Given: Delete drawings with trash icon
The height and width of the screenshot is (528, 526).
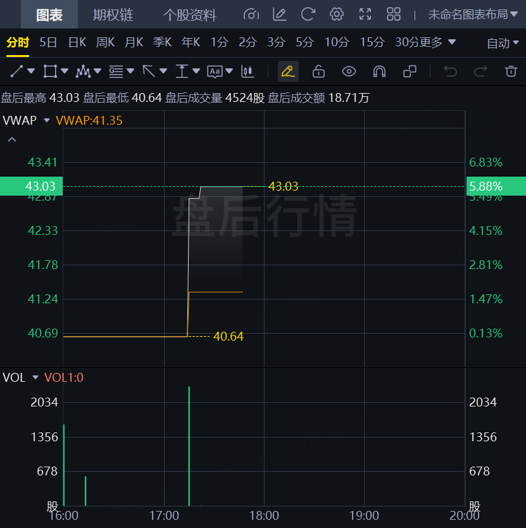Looking at the screenshot, I should coord(511,72).
